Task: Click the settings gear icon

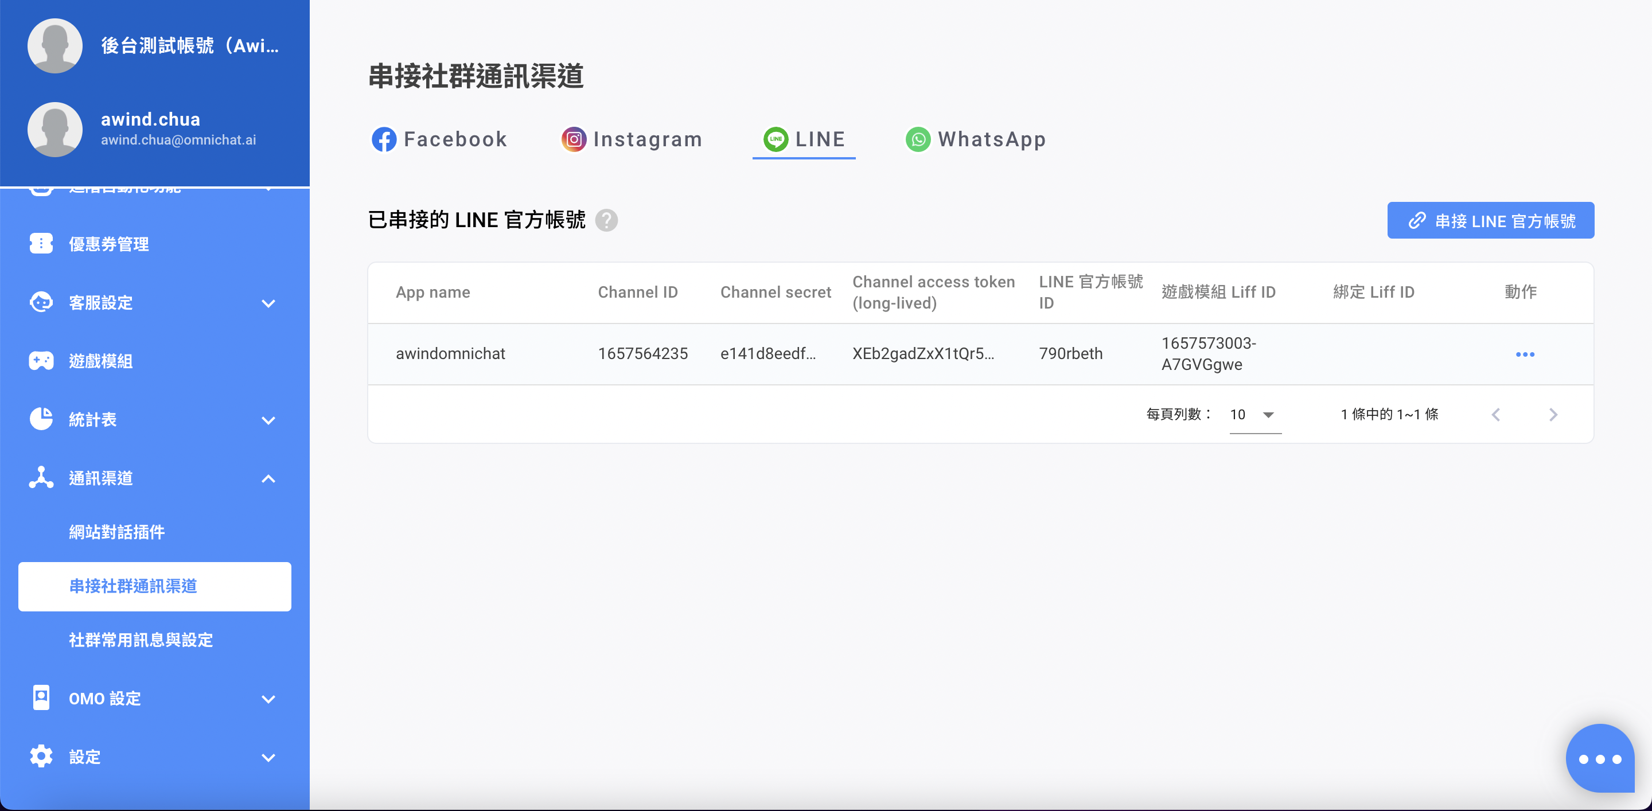Action: click(41, 757)
